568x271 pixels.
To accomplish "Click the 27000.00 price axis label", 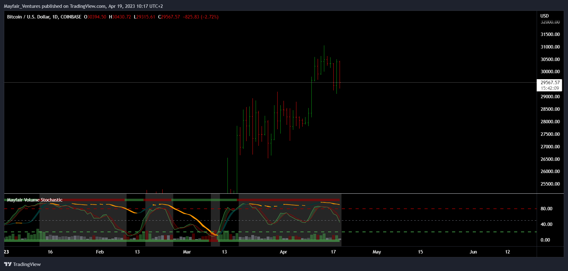I will coord(550,147).
